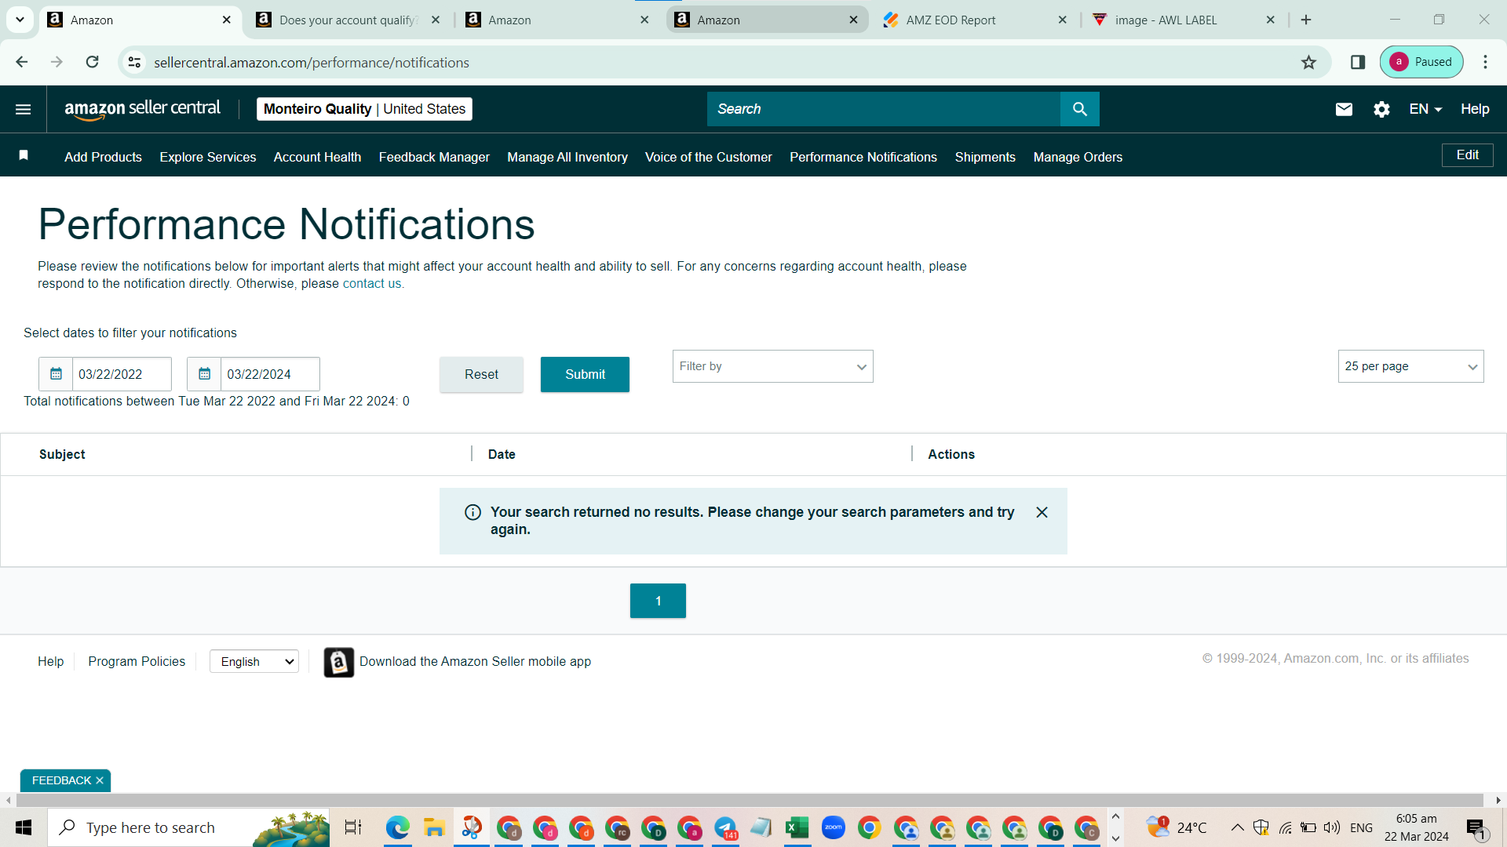1507x847 pixels.
Task: Open Account Health page
Action: pos(317,157)
